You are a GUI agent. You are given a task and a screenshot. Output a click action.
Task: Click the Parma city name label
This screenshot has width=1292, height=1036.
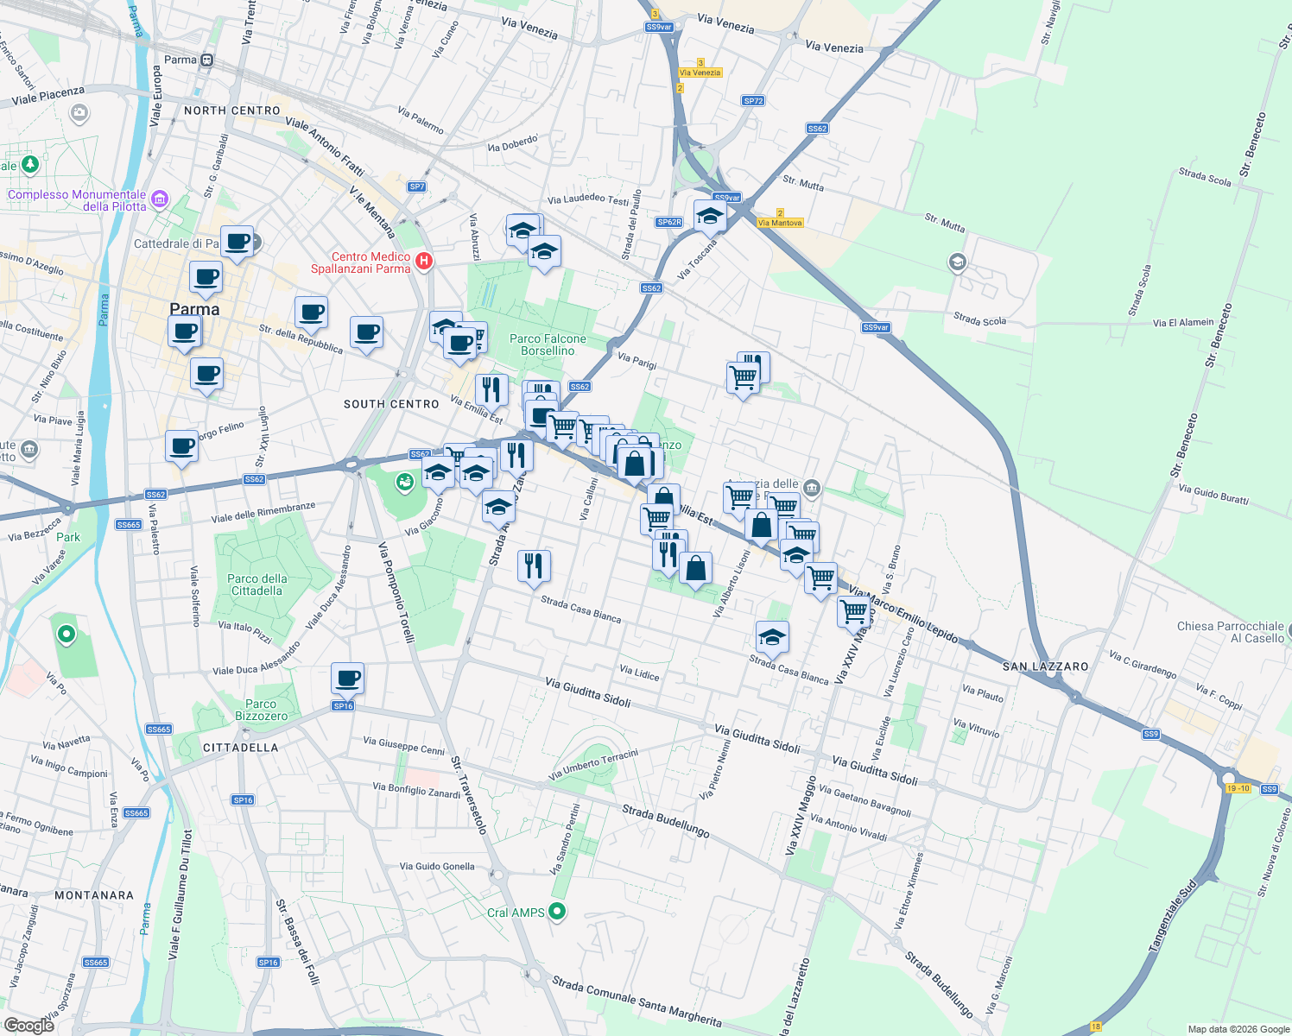click(x=196, y=309)
